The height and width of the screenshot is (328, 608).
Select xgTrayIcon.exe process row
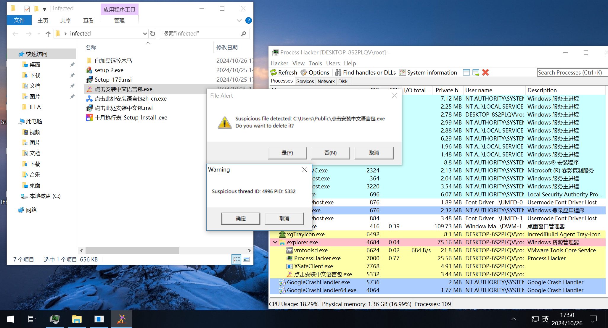(437, 234)
